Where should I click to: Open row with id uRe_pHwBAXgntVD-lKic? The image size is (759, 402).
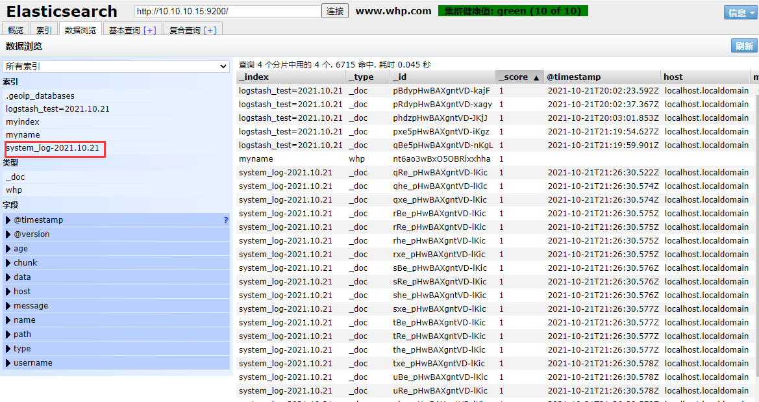pos(440,391)
